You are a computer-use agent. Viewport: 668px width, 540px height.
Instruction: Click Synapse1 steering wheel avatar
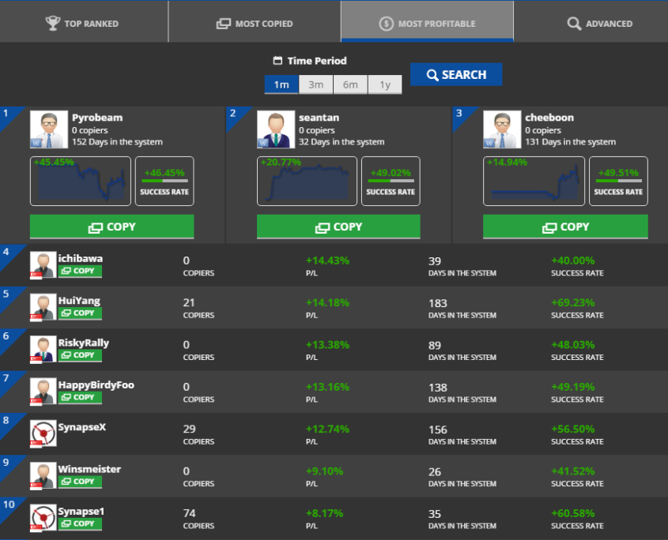[x=43, y=517]
